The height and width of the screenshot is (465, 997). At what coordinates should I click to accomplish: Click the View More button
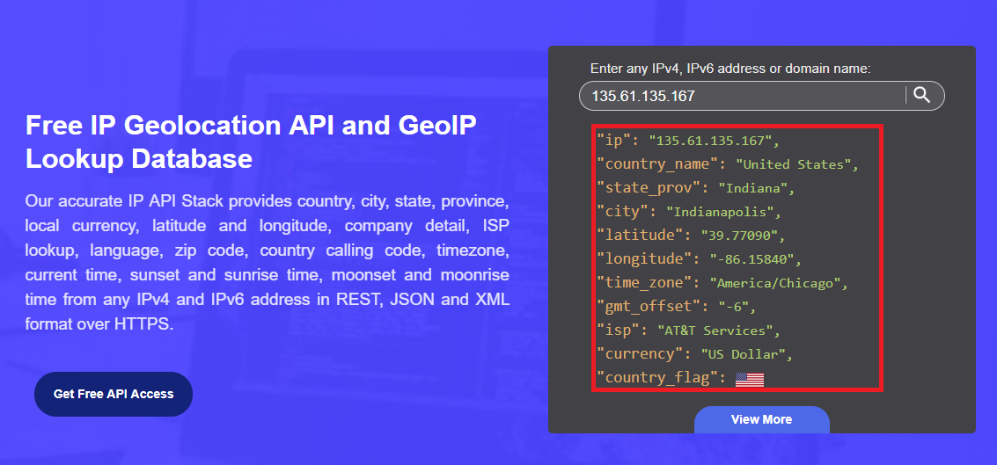762,419
